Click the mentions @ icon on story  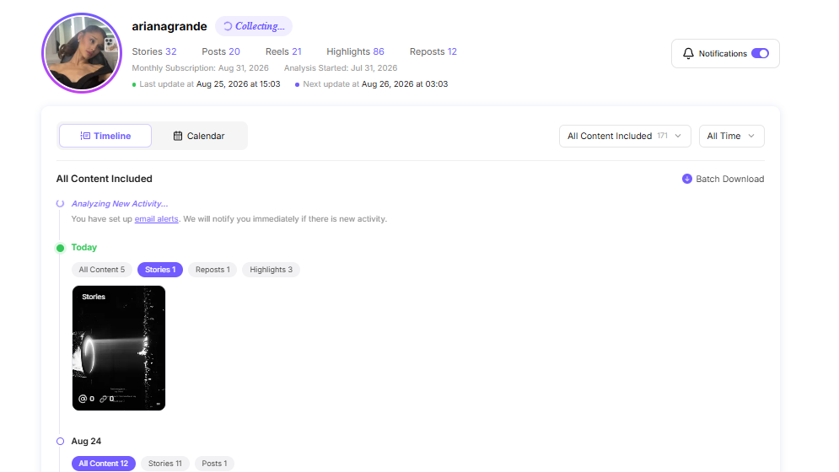(83, 399)
